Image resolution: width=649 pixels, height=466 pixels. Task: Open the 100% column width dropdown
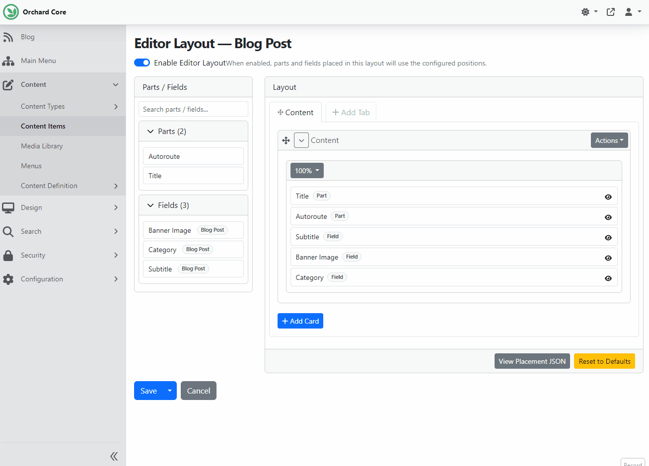click(x=307, y=171)
